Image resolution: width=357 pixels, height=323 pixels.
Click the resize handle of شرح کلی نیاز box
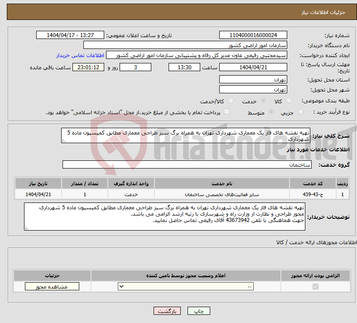point(63,141)
